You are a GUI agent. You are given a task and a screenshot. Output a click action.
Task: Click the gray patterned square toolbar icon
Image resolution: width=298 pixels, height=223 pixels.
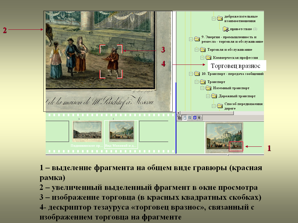coord(190,118)
